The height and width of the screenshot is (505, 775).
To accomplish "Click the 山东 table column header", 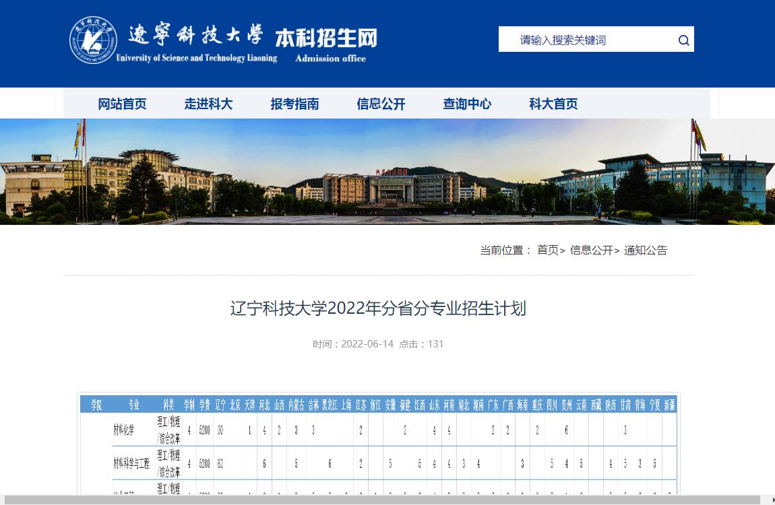I will [435, 405].
